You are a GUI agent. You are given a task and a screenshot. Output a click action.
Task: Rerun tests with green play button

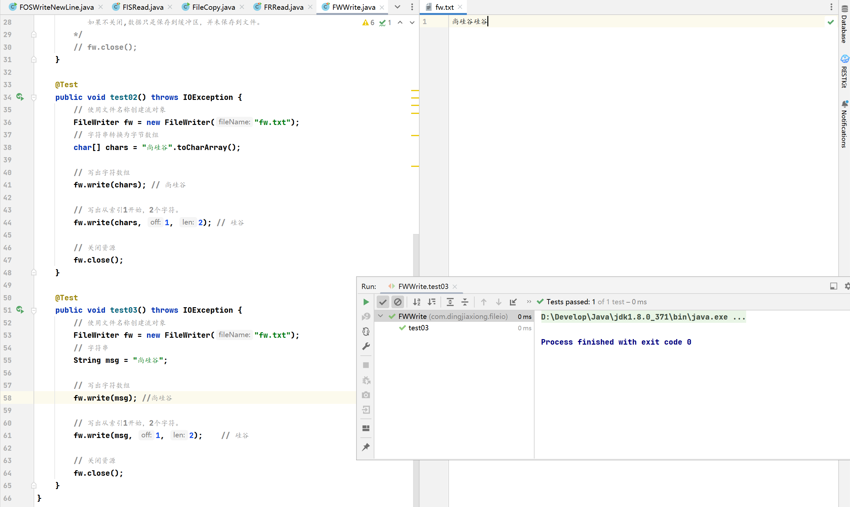(x=366, y=302)
